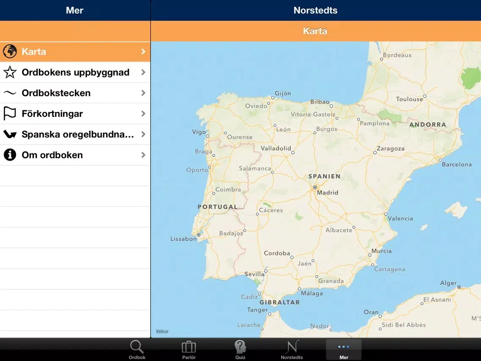481x361 pixels.
Task: Open the Norstedts tab in bottom bar
Action: click(x=292, y=350)
